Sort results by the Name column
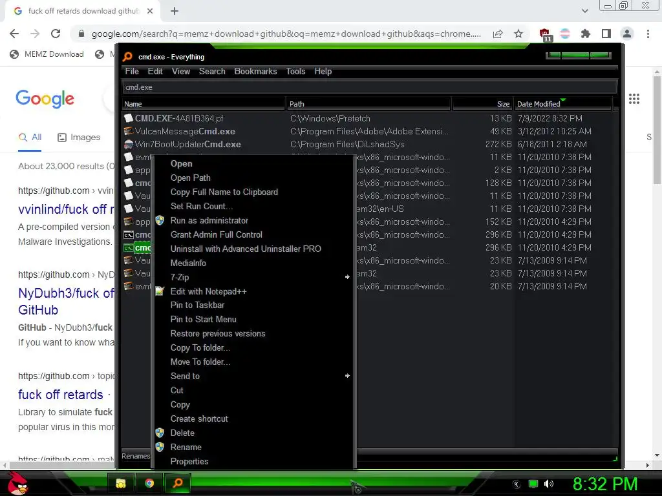662x496 pixels. tap(204, 104)
